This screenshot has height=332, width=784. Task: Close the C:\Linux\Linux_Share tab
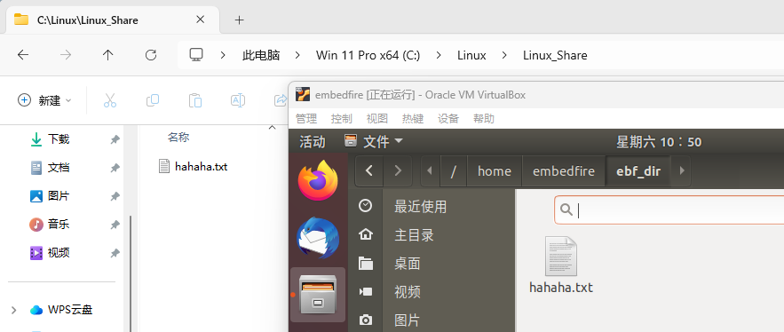200,20
